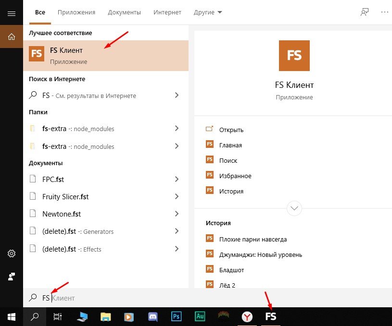Click into the FS search input field
Image resolution: width=392 pixels, height=326 pixels.
207,298
